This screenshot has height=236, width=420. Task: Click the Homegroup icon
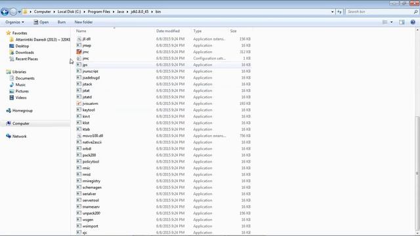(x=9, y=111)
